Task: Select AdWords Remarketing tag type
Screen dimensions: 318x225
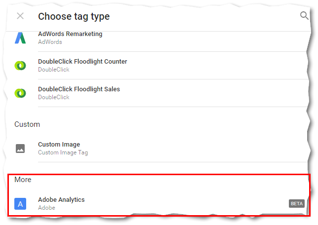Action: point(158,38)
